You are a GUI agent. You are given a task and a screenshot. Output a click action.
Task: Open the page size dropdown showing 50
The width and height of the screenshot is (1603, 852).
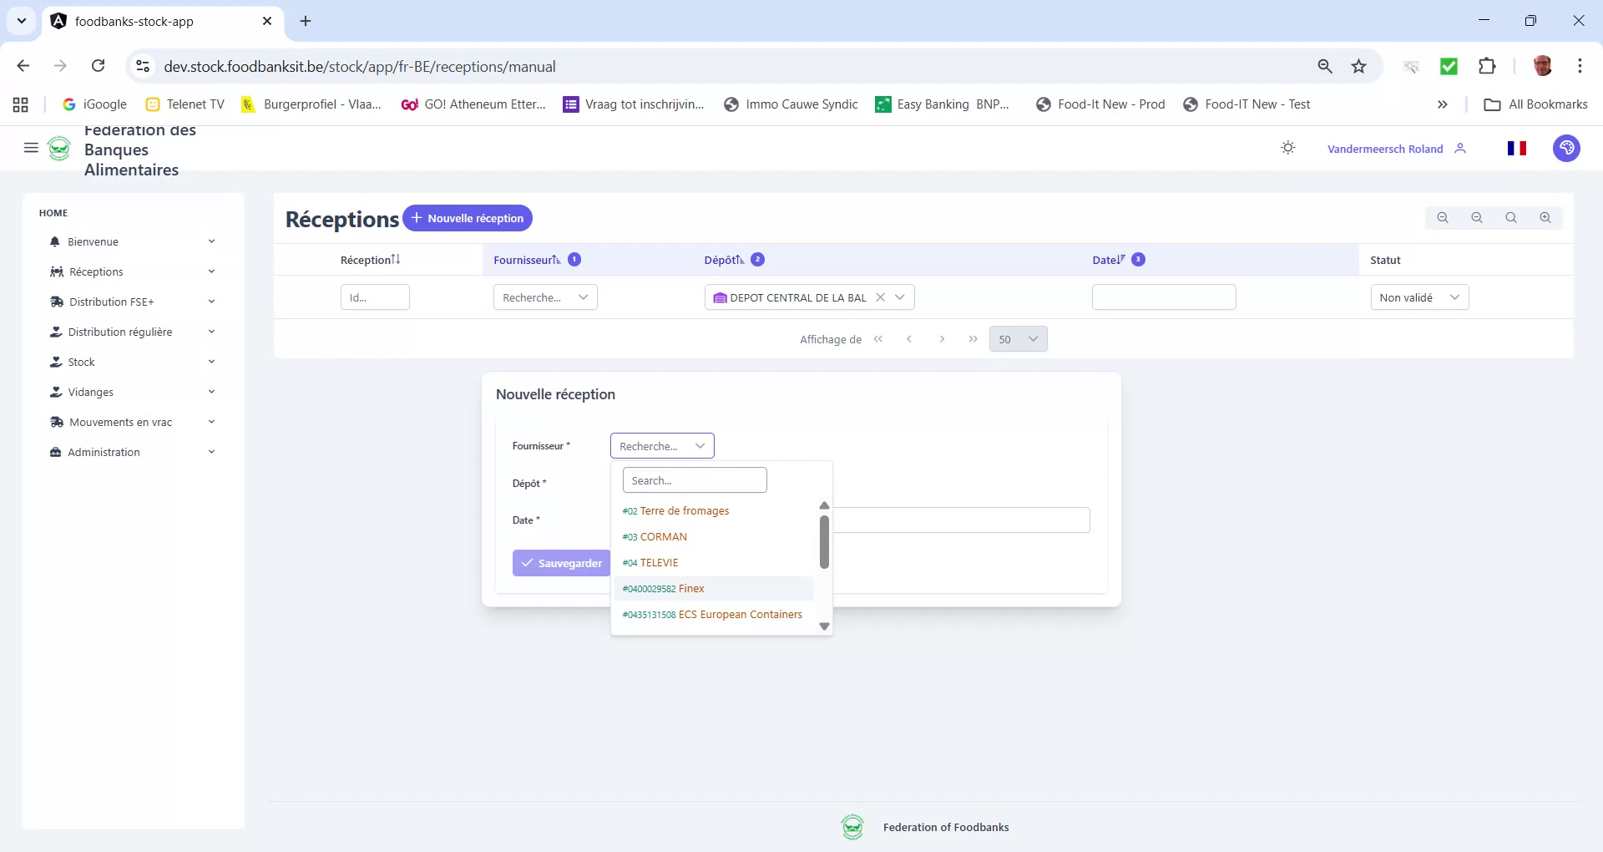point(1018,339)
